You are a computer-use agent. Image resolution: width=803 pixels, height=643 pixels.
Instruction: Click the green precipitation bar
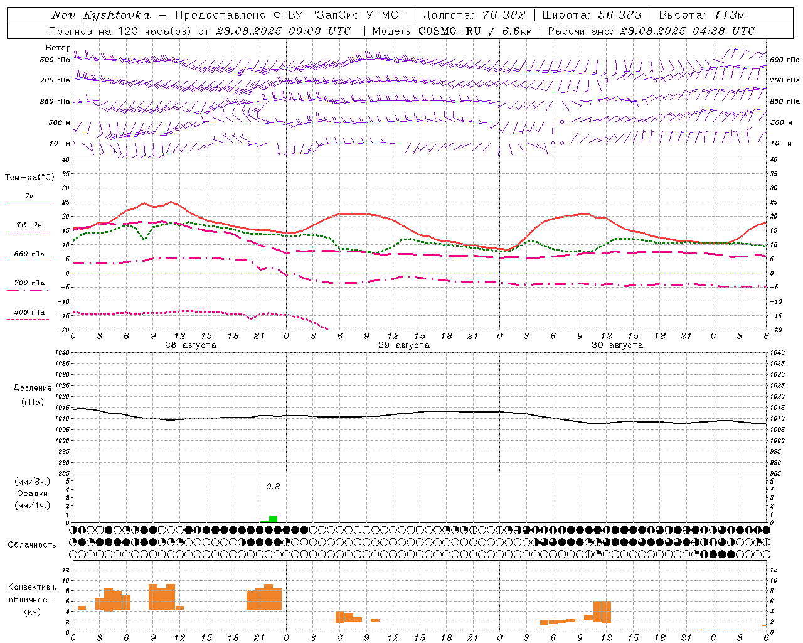pyautogui.click(x=273, y=519)
